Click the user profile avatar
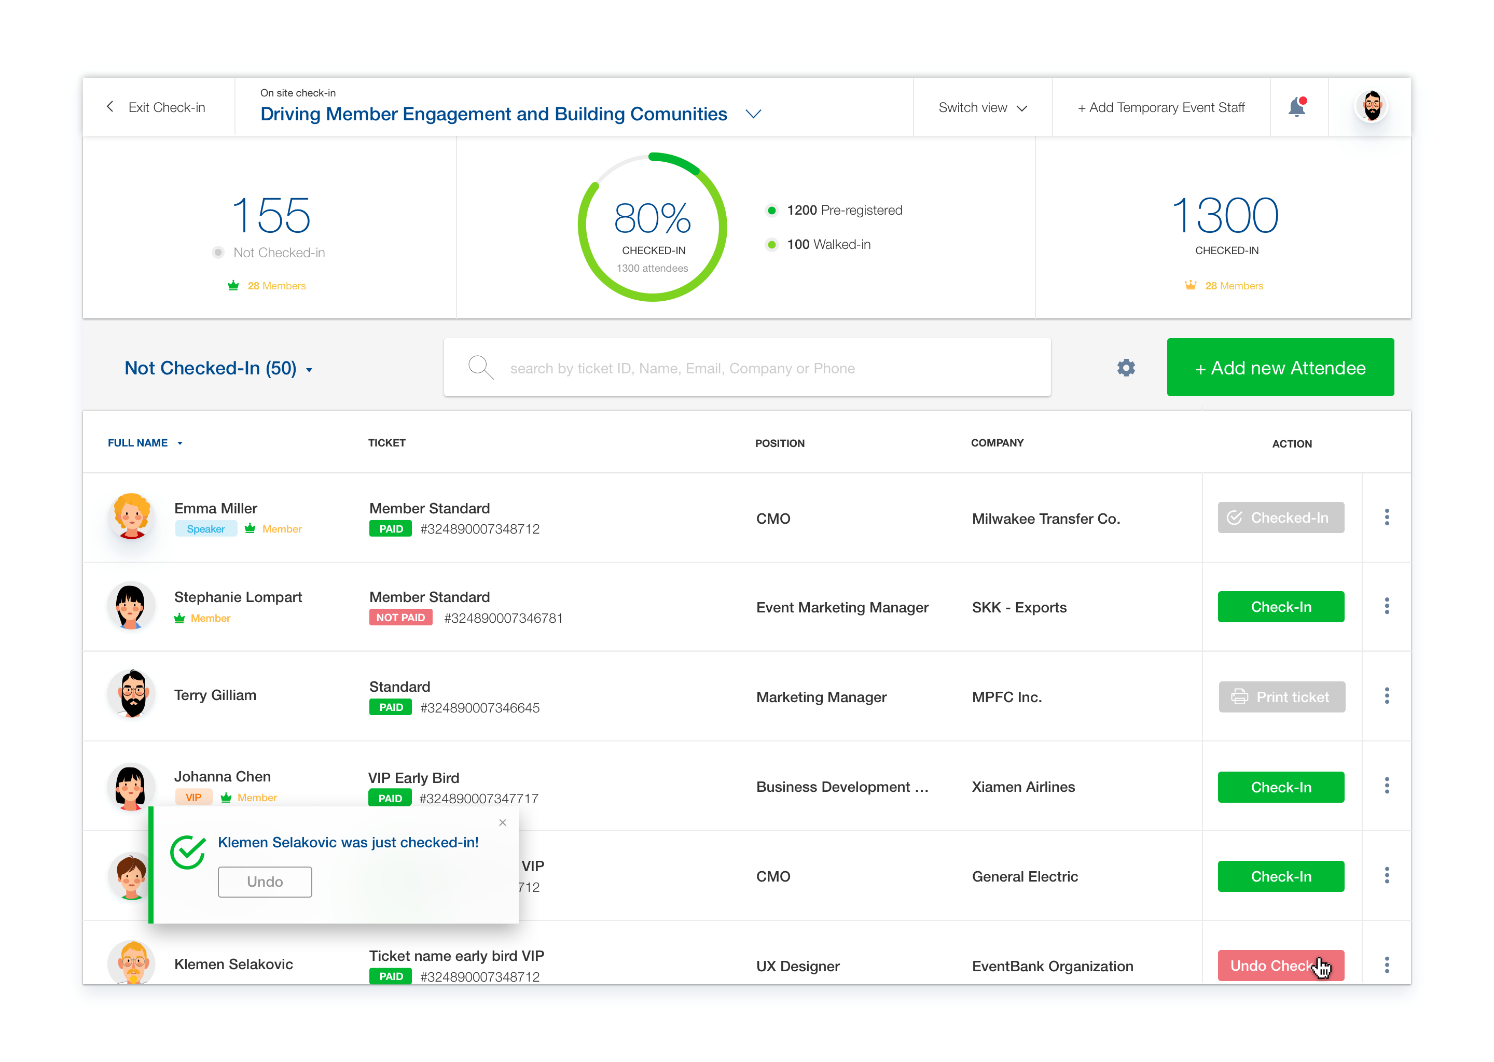Screen dimensions: 1494x1062 tap(1371, 107)
